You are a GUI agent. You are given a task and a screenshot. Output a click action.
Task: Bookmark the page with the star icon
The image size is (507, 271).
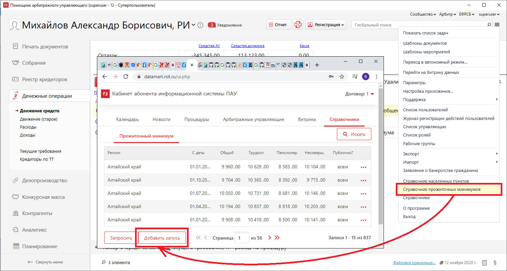coord(342,77)
